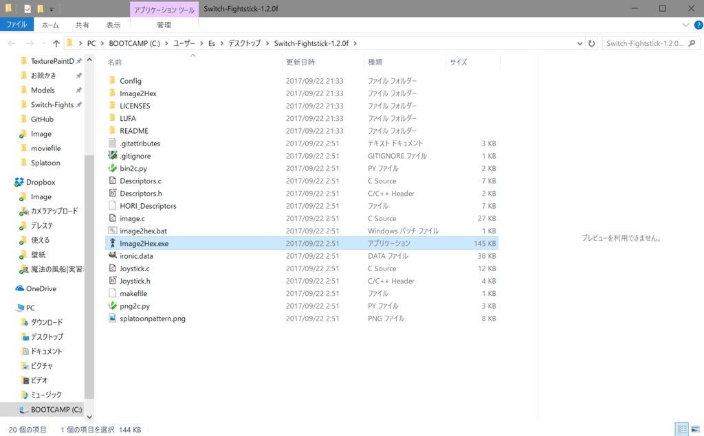Viewport: 704px width, 436px height.
Task: Switch to the ホーム ribbon tab
Action: click(49, 25)
